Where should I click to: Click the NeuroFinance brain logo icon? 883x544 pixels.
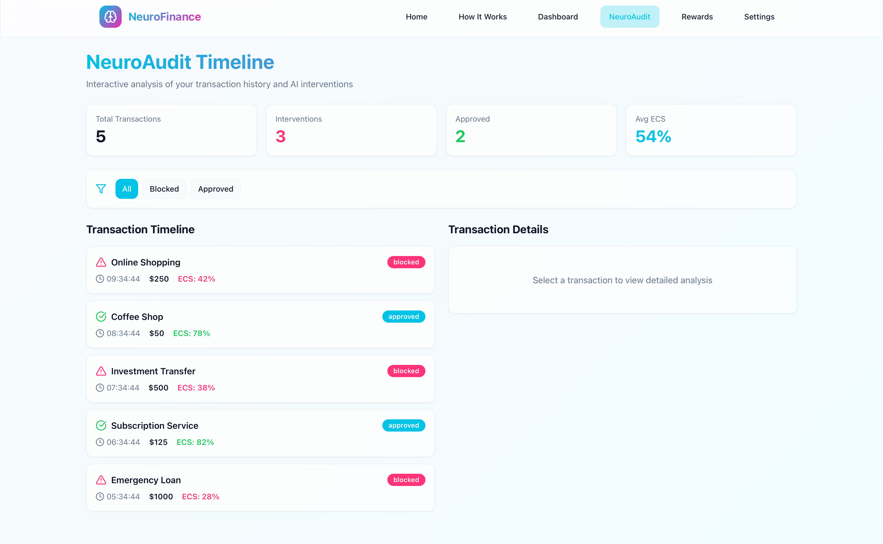pos(111,17)
